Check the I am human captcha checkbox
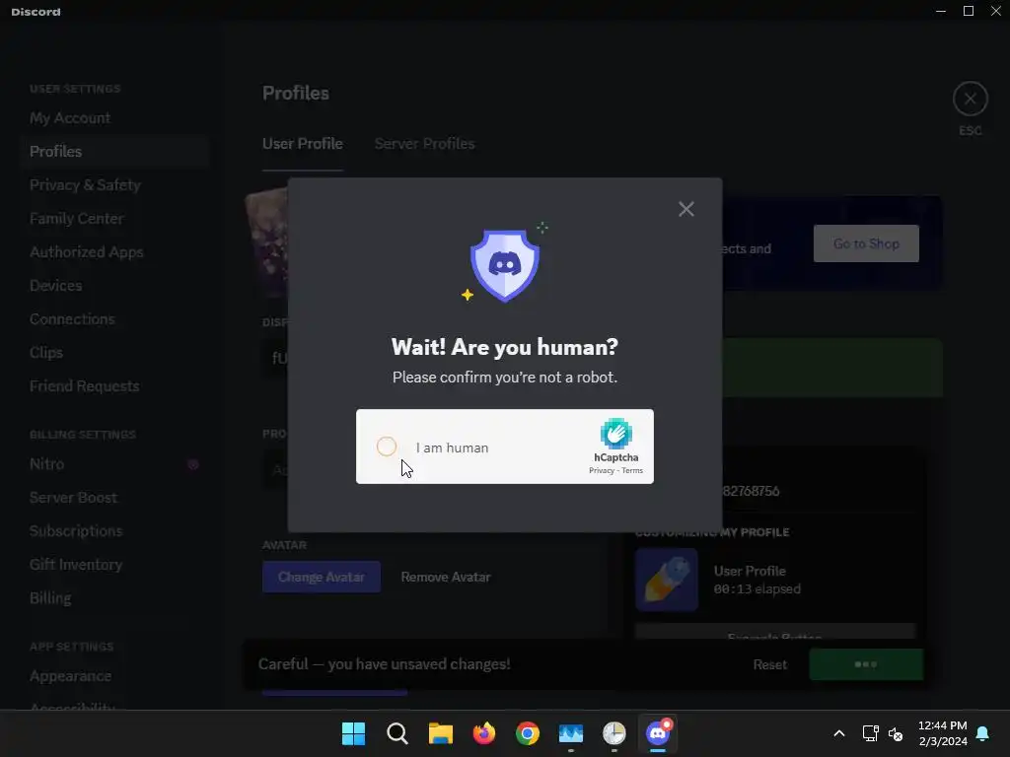This screenshot has height=757, width=1010. [387, 447]
